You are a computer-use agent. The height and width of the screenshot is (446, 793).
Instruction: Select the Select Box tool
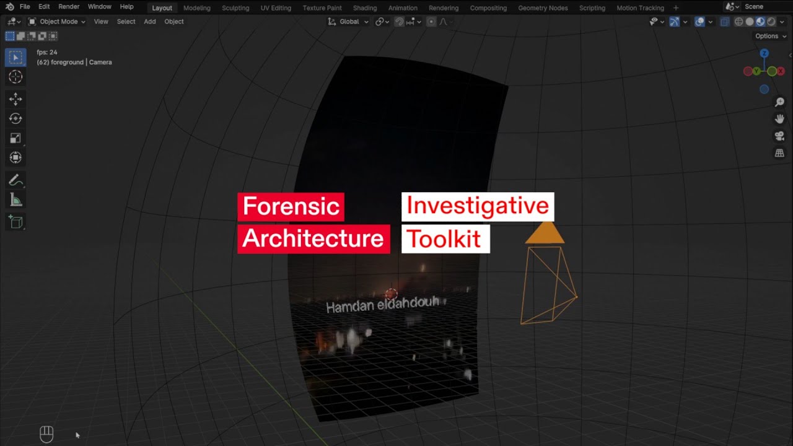tap(15, 58)
